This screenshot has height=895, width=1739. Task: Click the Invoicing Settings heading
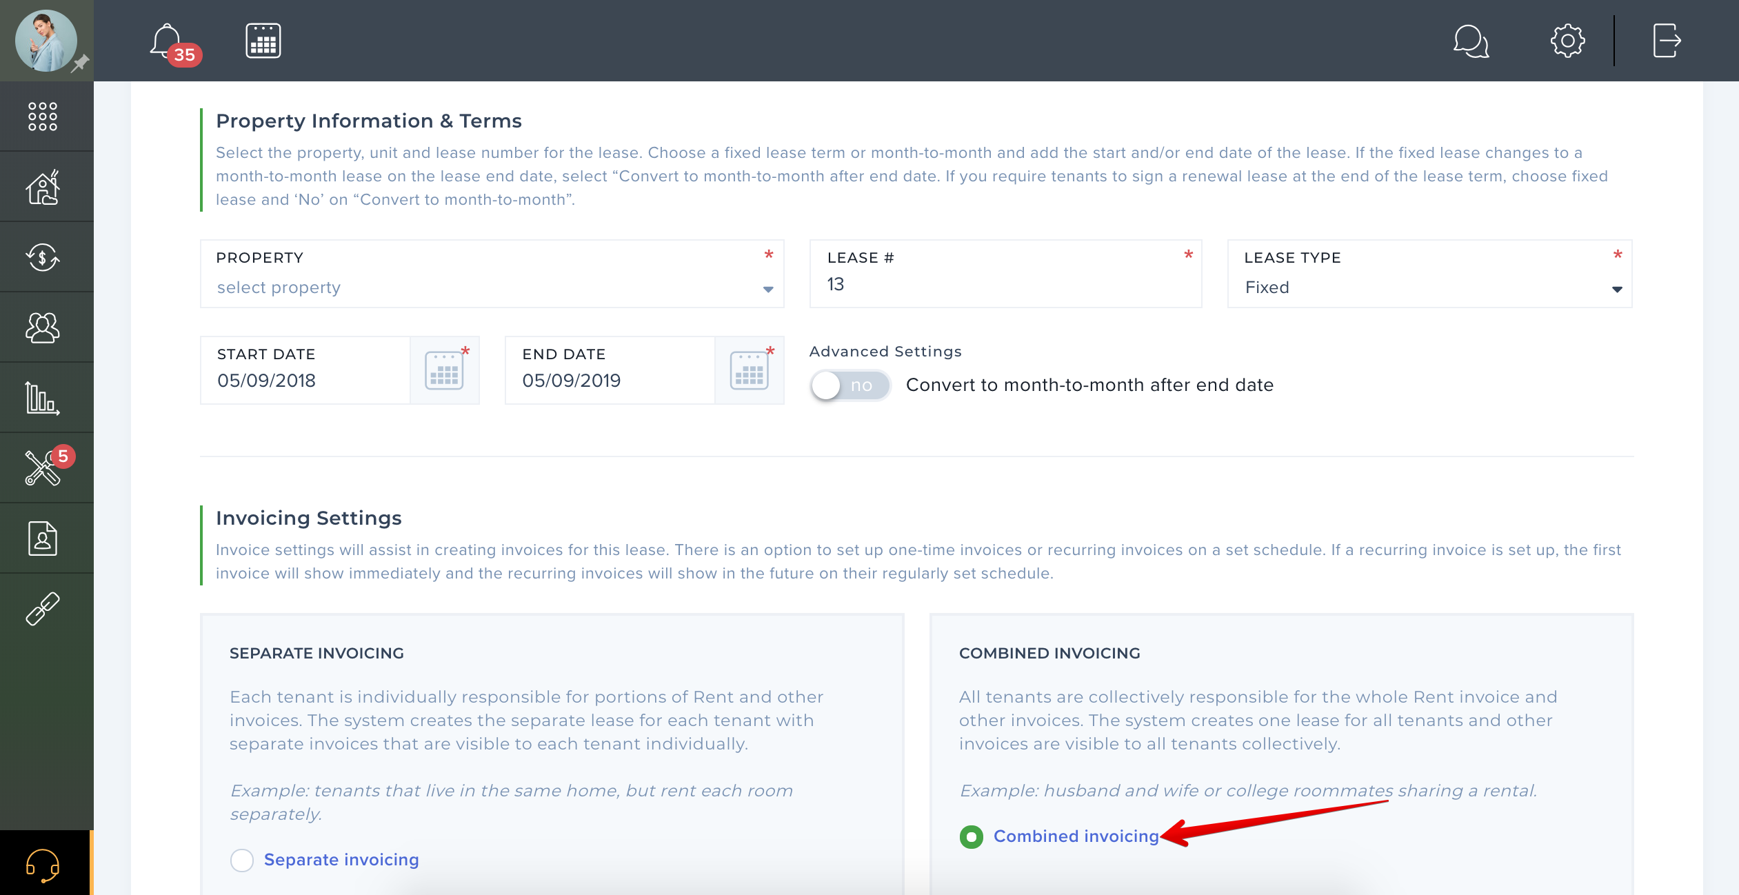309,518
